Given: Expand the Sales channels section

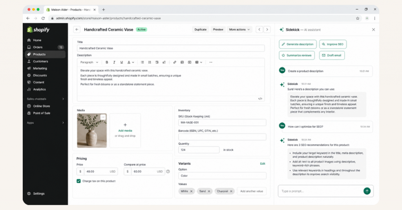Looking at the screenshot, I should (x=63, y=99).
